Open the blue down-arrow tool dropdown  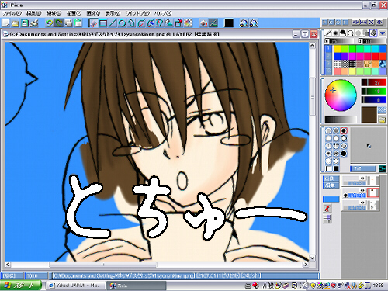382,33
